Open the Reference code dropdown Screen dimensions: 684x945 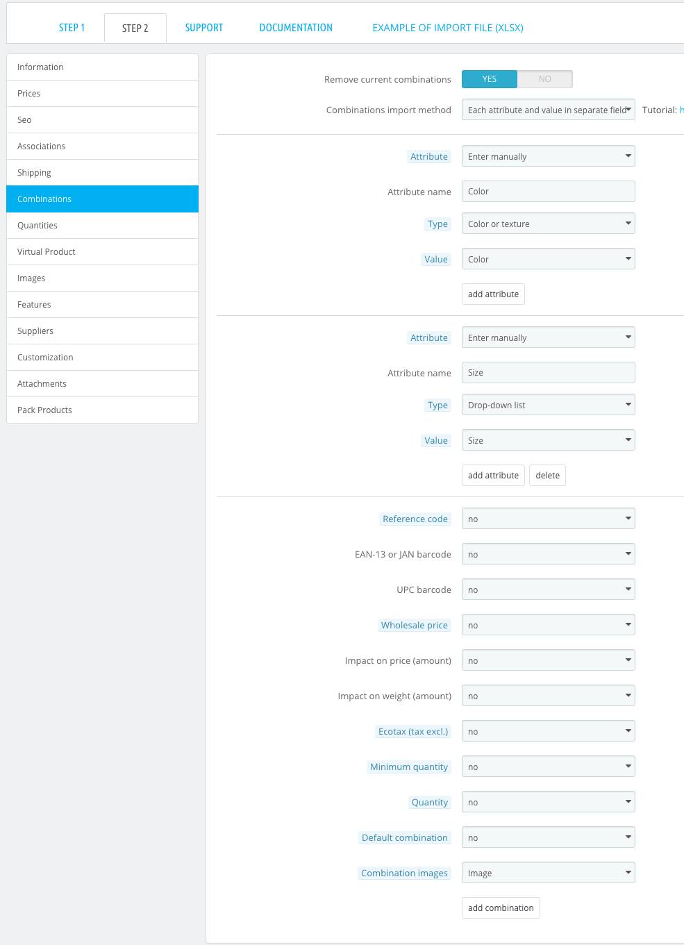[x=549, y=519]
